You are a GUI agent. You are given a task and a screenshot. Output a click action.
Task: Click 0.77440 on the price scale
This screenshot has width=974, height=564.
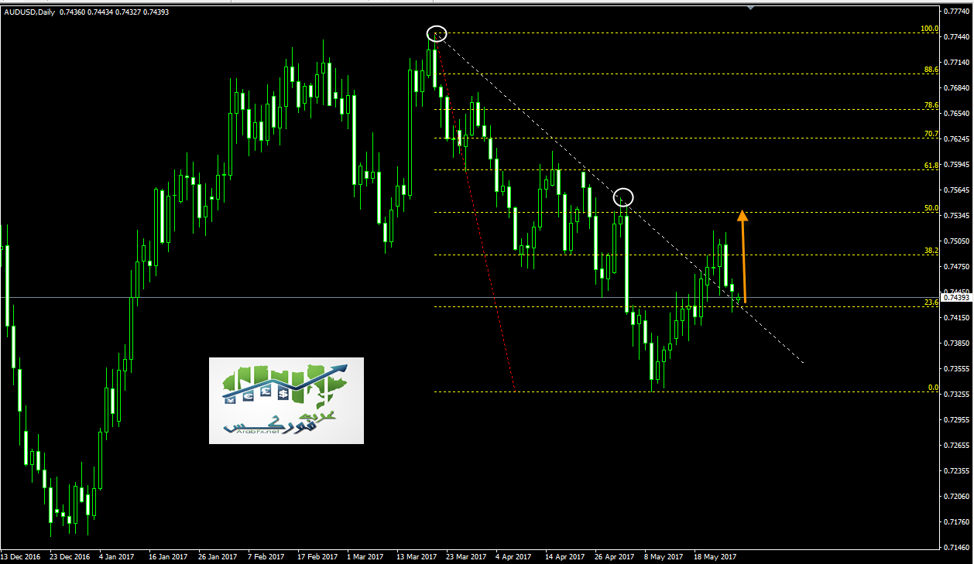(958, 37)
